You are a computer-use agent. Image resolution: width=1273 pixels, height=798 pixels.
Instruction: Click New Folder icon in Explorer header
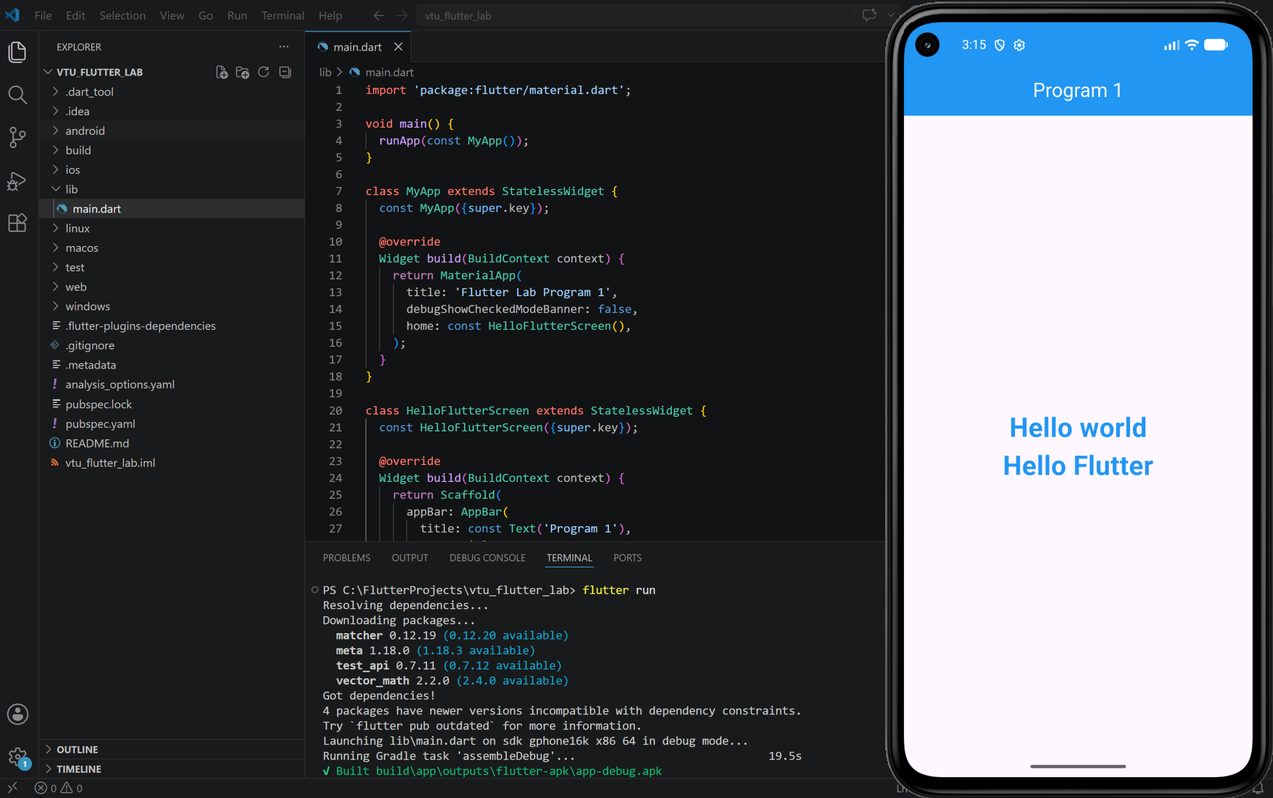[x=243, y=73]
